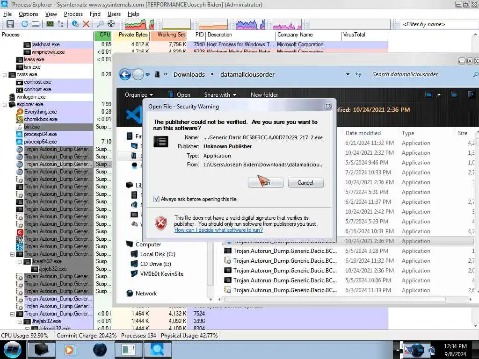Select the winlogon.exe process icon
Image resolution: width=479 pixels, height=359 pixels.
(x=12, y=97)
